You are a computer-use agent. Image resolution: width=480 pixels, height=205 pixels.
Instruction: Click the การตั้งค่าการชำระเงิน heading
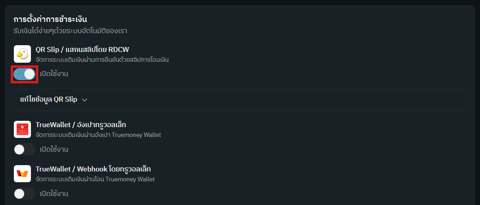click(50, 19)
